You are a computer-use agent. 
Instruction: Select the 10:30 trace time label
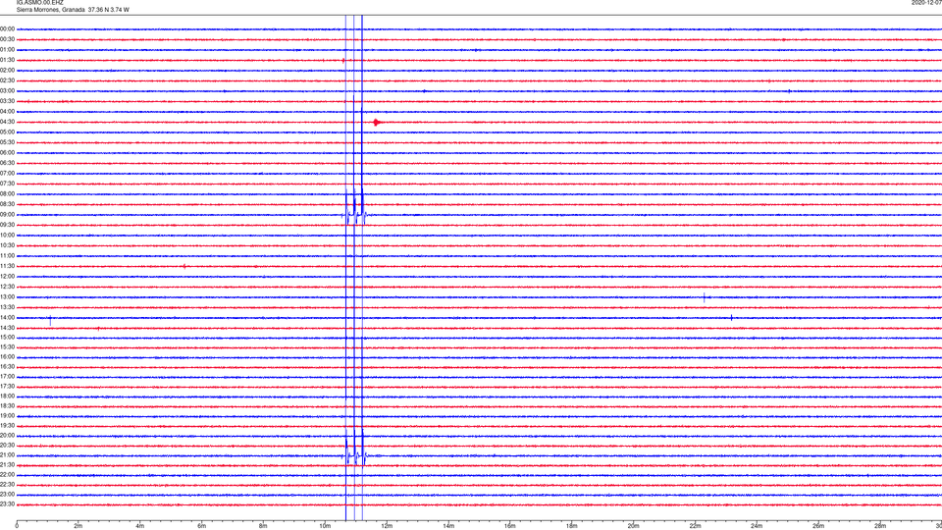7,245
